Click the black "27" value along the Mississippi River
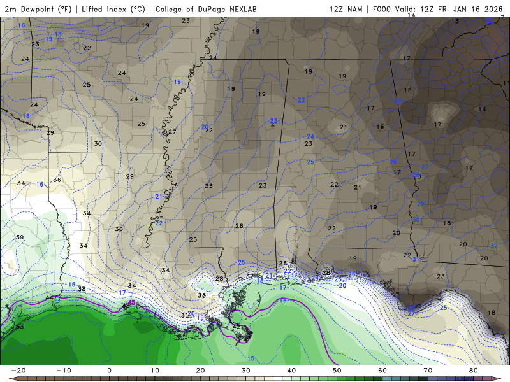510x382 pixels. click(x=172, y=132)
